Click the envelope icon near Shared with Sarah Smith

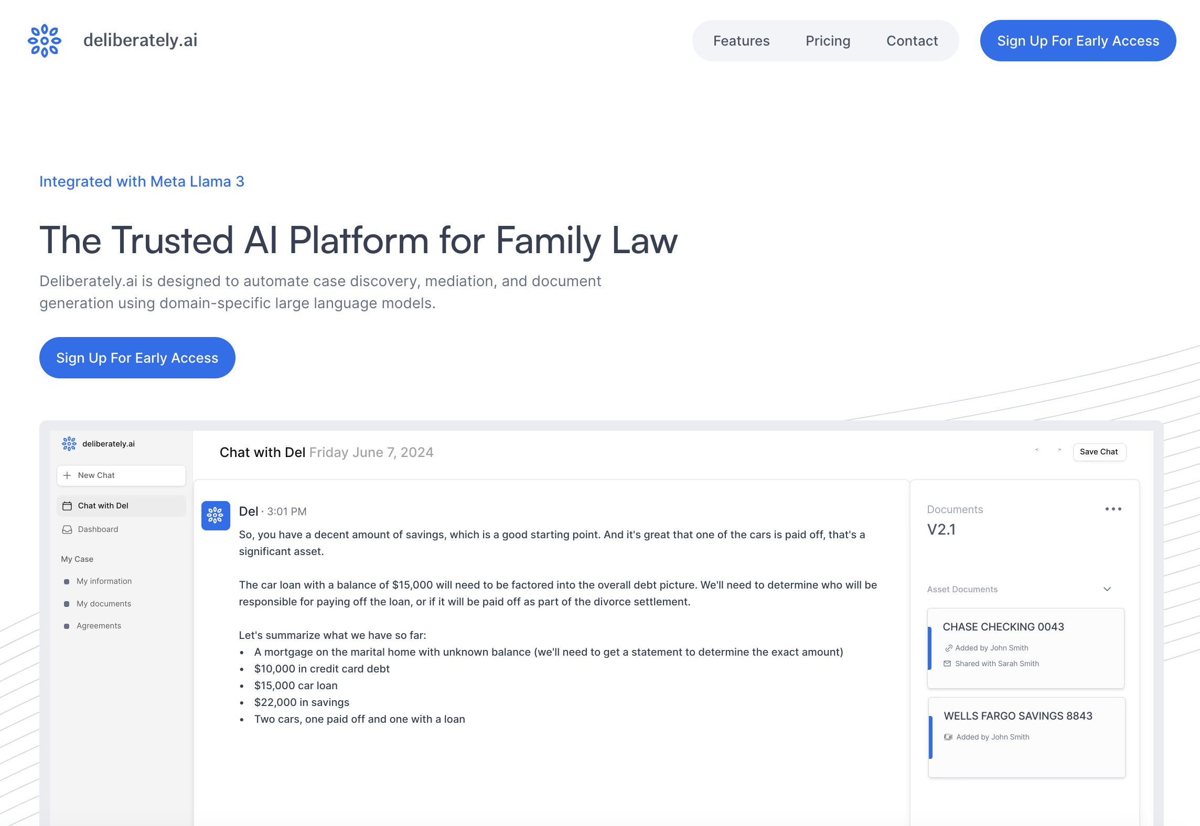point(947,664)
